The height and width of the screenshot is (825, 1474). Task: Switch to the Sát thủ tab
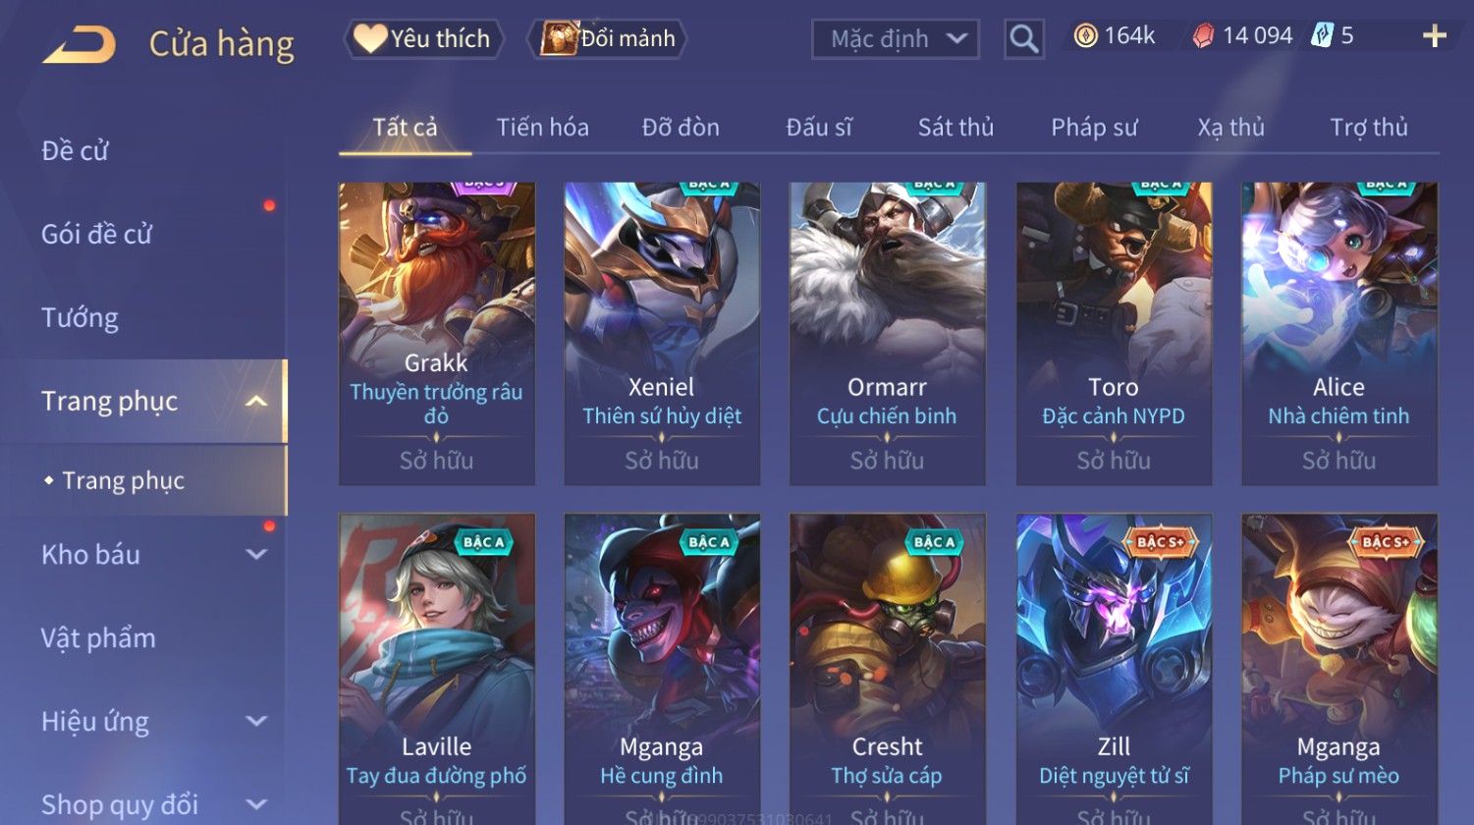(955, 128)
